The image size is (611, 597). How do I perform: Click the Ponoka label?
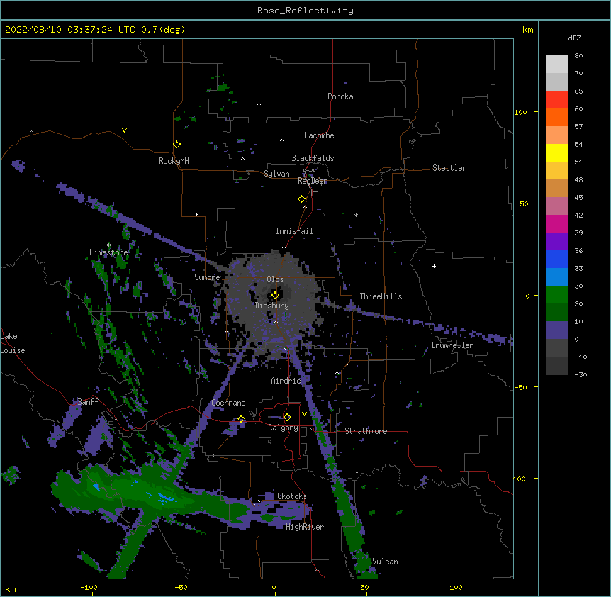coord(340,96)
